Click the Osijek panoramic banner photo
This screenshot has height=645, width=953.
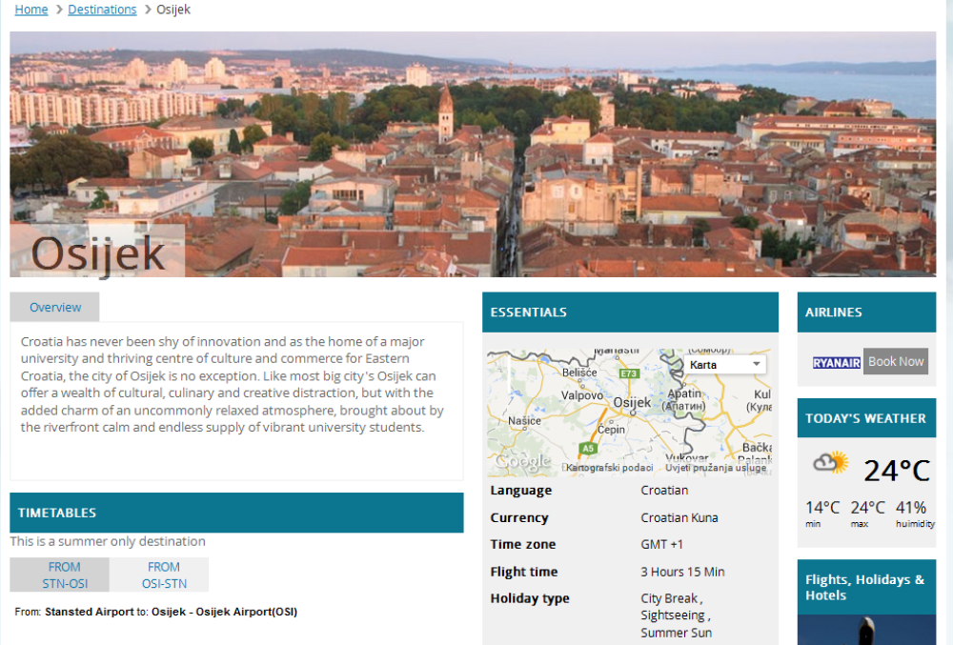(473, 154)
